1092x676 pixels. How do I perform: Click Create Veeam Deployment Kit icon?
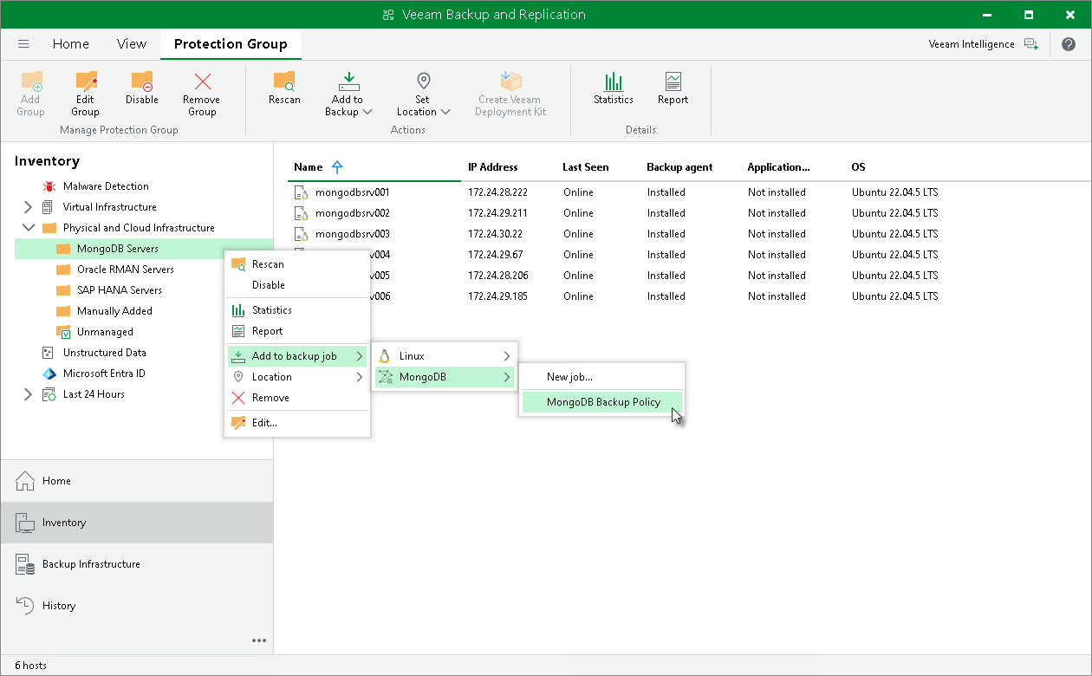(x=510, y=81)
